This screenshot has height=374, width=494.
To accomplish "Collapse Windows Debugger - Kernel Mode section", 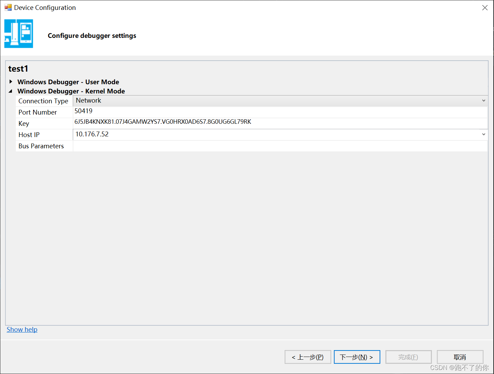I will point(11,91).
